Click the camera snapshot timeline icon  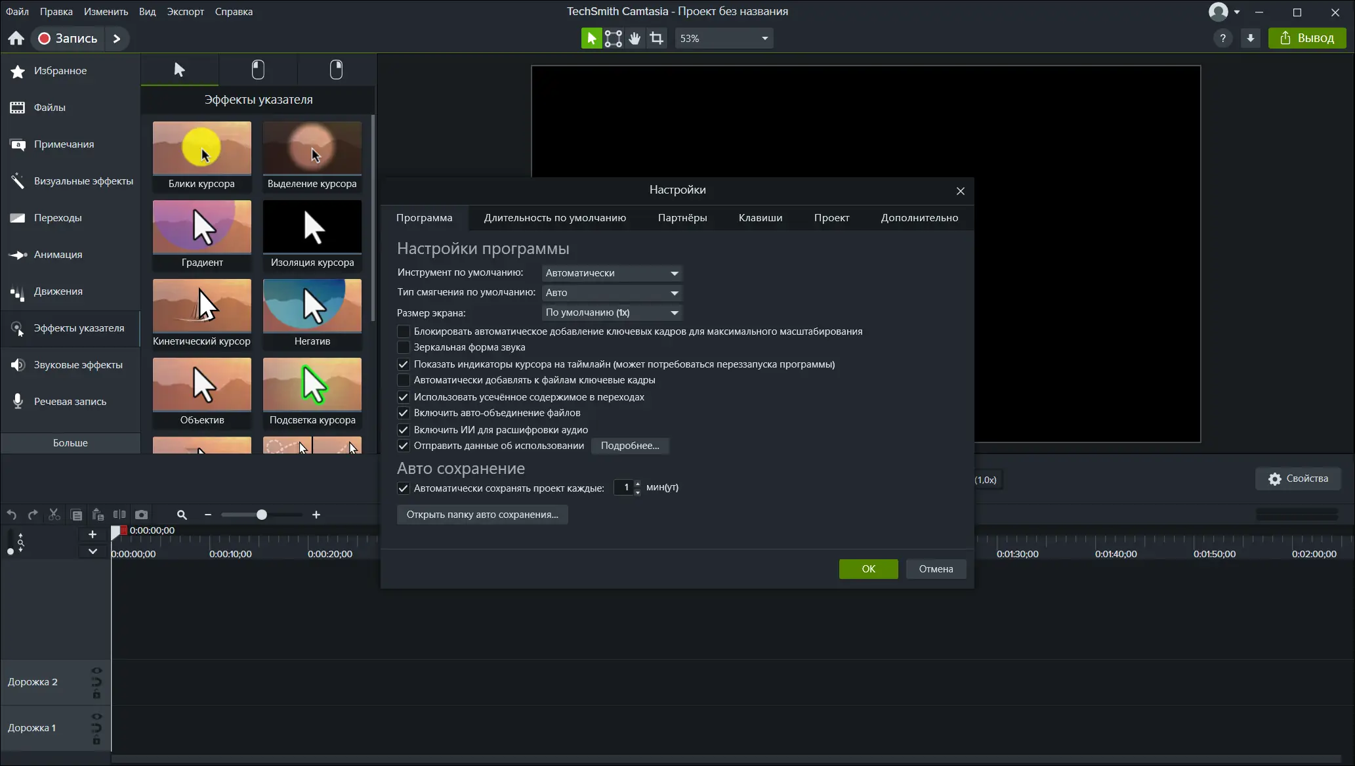click(x=141, y=515)
